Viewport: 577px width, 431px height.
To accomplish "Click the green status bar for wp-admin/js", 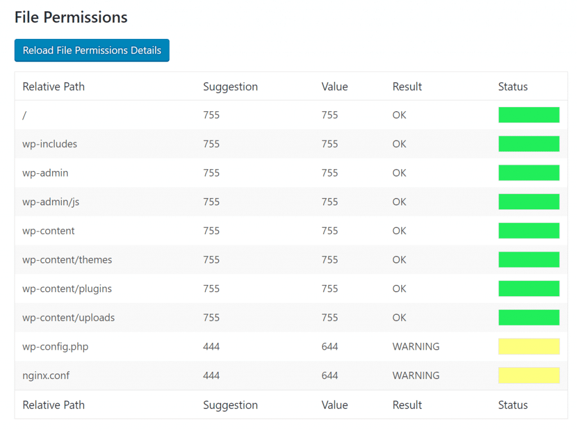I will click(529, 201).
